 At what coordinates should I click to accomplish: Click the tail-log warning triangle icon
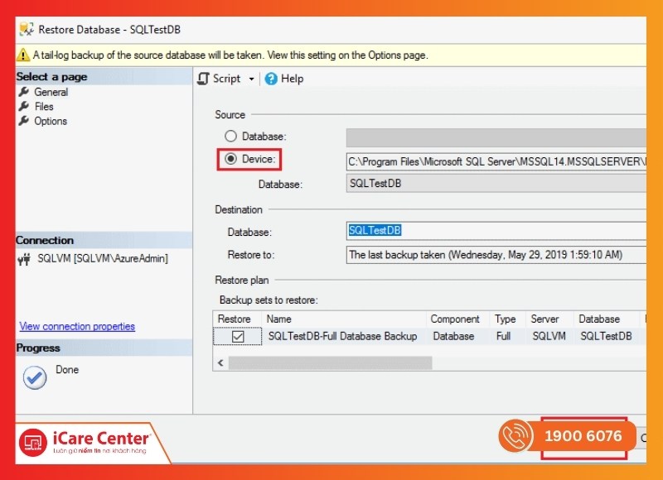click(x=23, y=55)
